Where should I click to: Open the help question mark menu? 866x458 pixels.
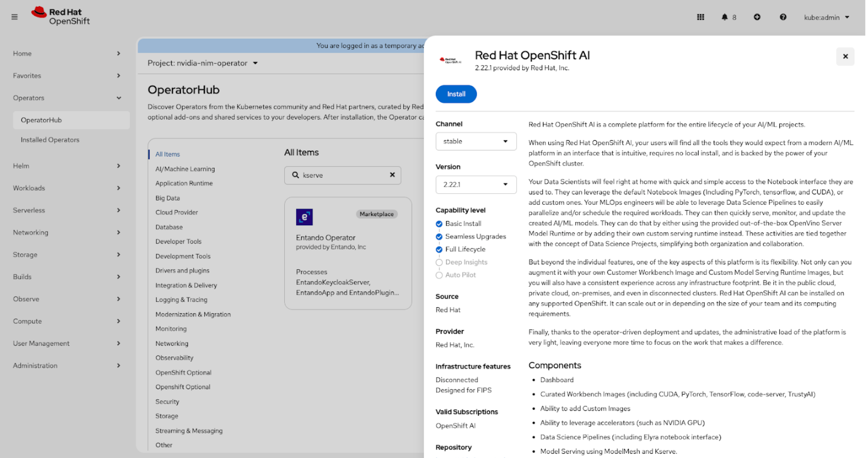[x=783, y=17]
